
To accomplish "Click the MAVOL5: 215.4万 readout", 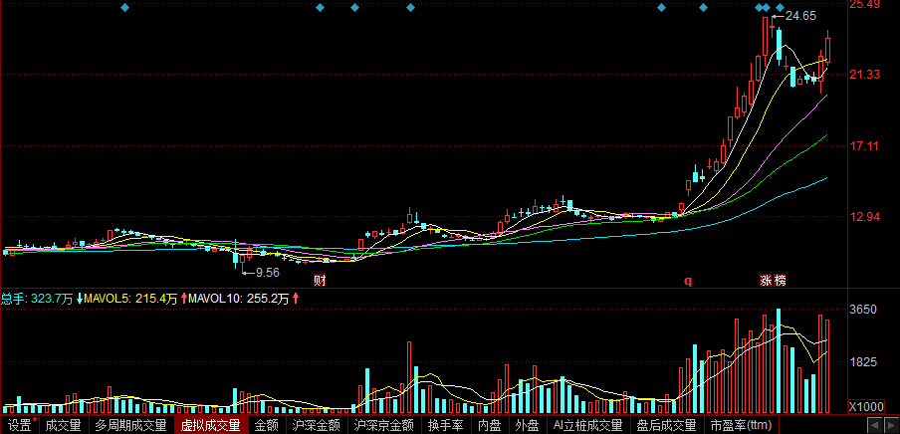I will pyautogui.click(x=130, y=299).
